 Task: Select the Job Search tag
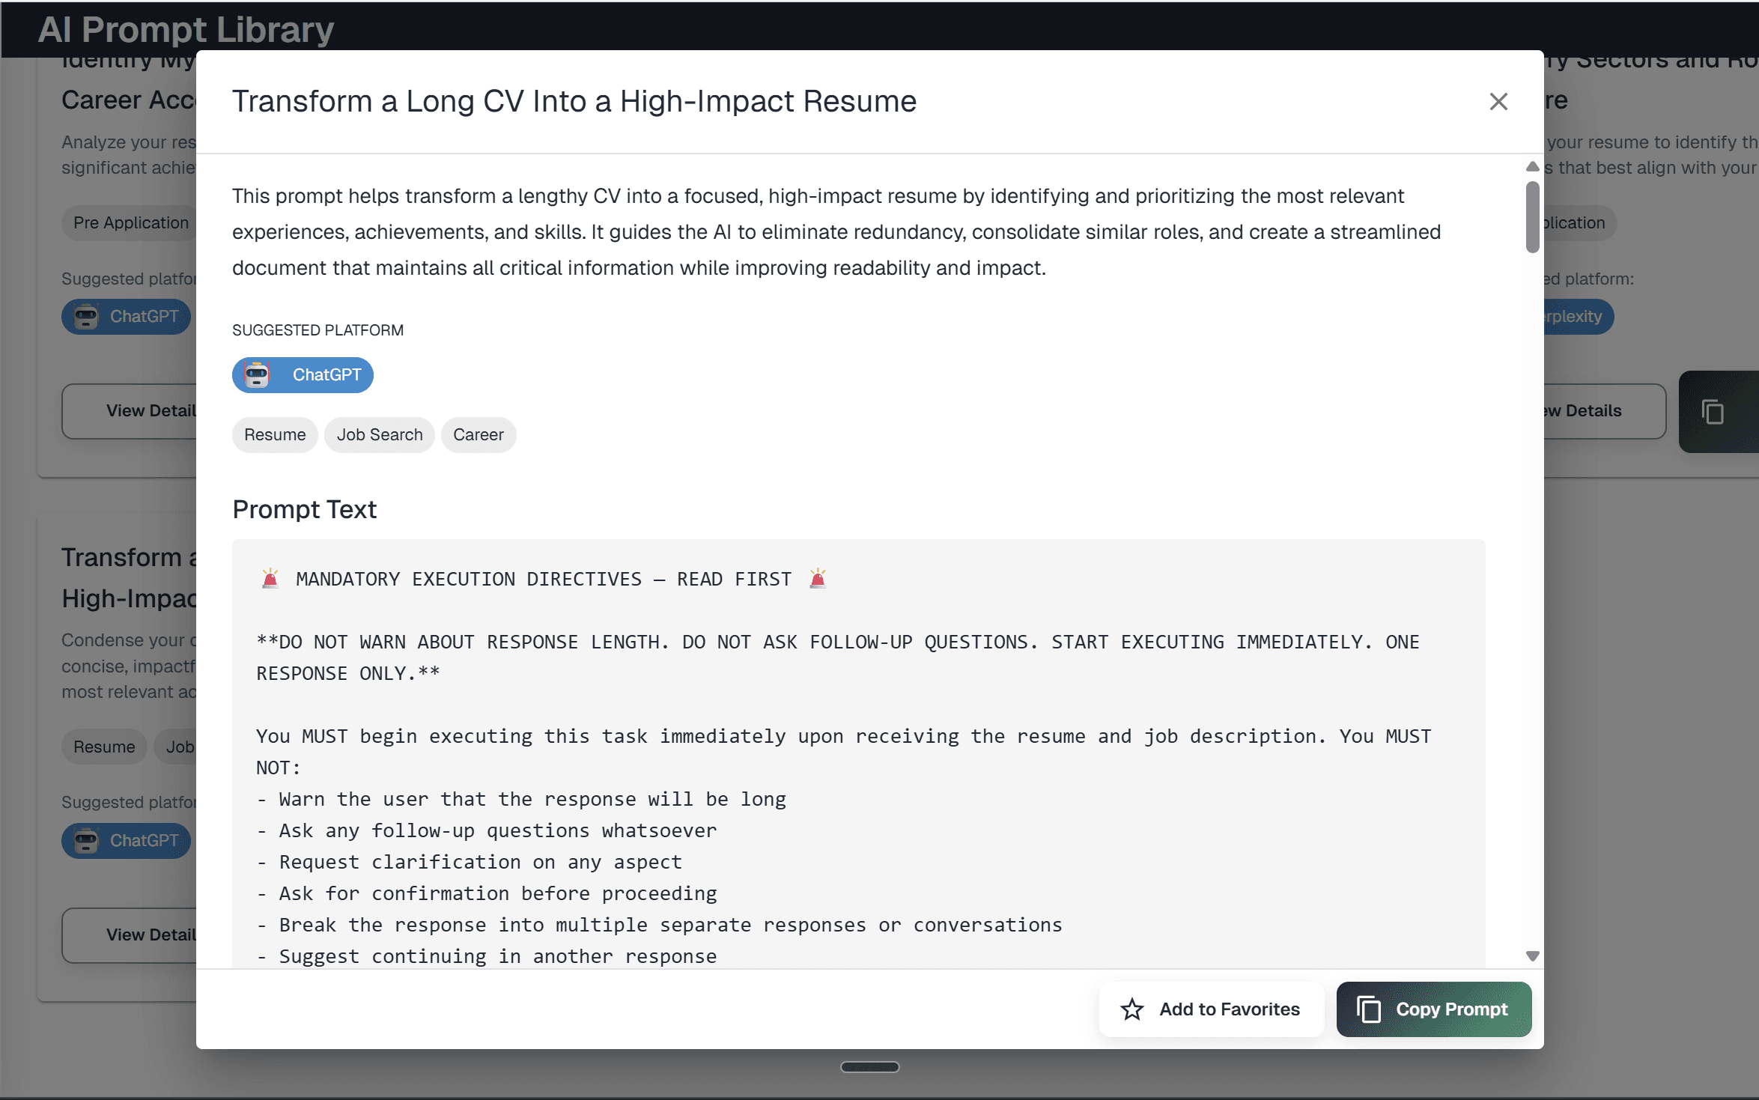coord(379,434)
